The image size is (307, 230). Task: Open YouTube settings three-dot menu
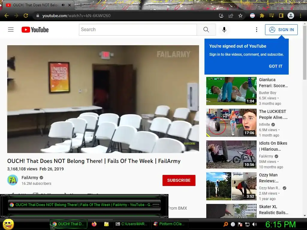point(257,30)
